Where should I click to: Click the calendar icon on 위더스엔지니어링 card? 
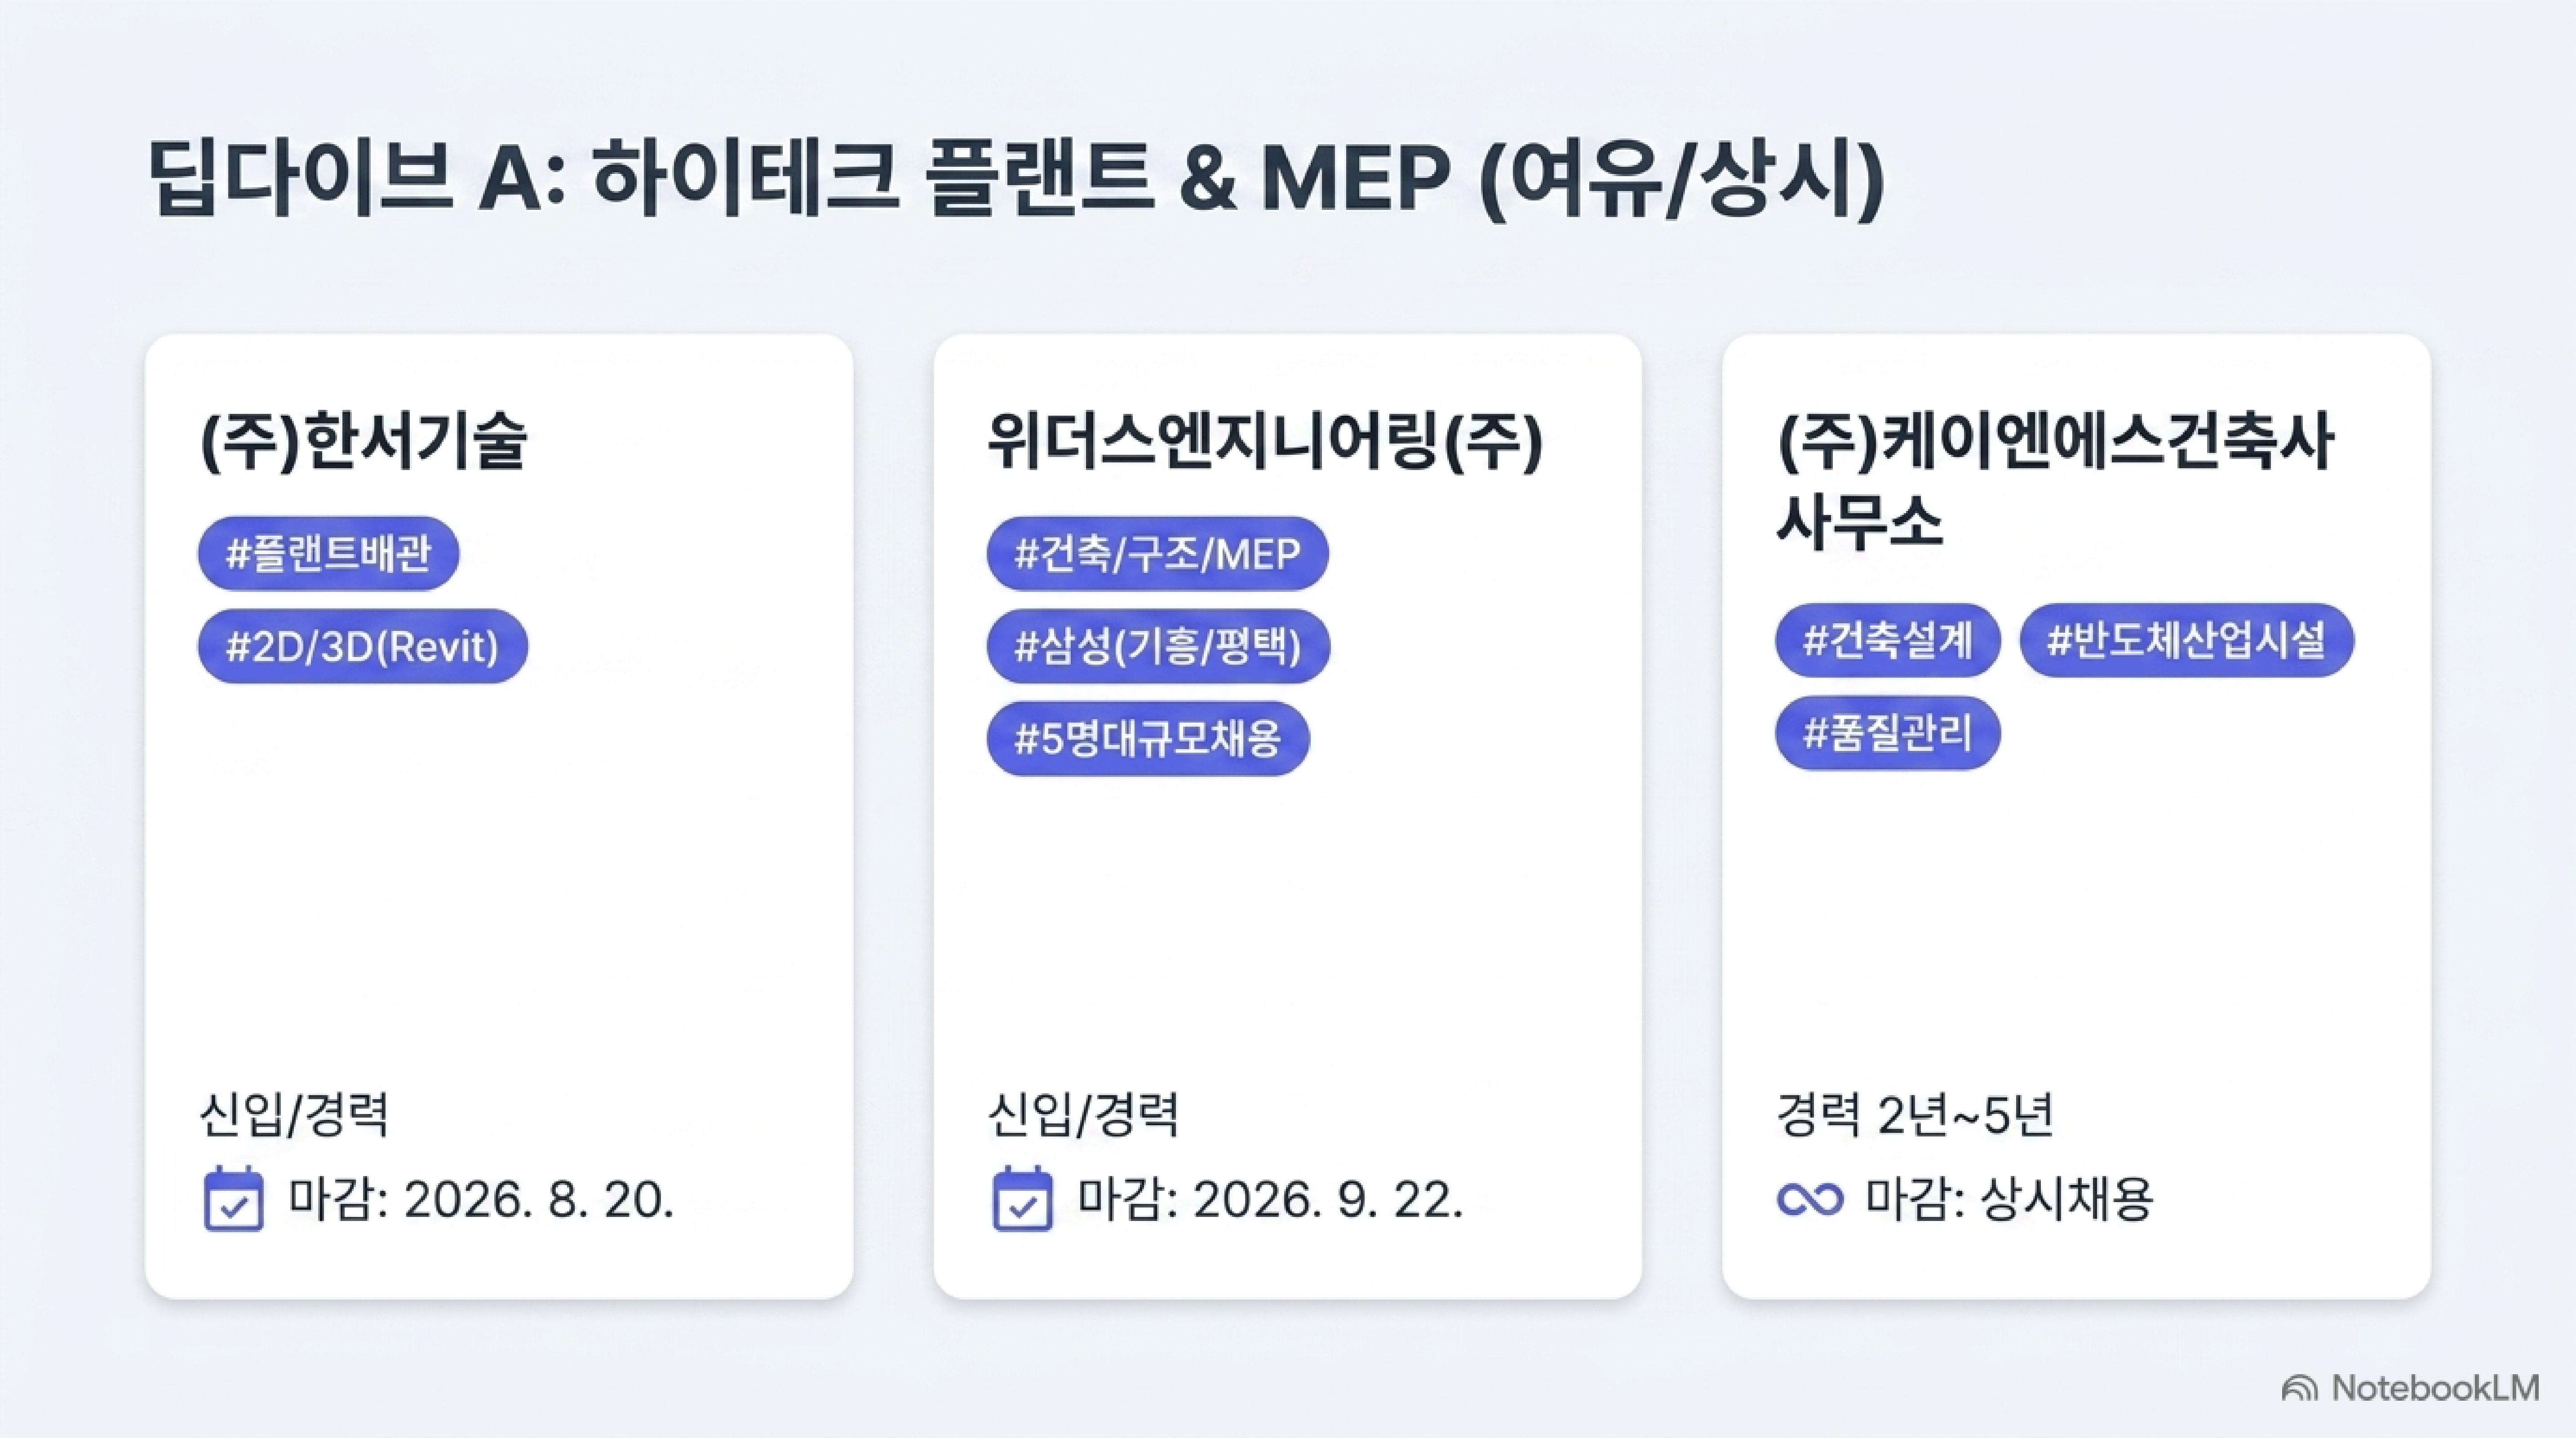tap(1022, 1198)
